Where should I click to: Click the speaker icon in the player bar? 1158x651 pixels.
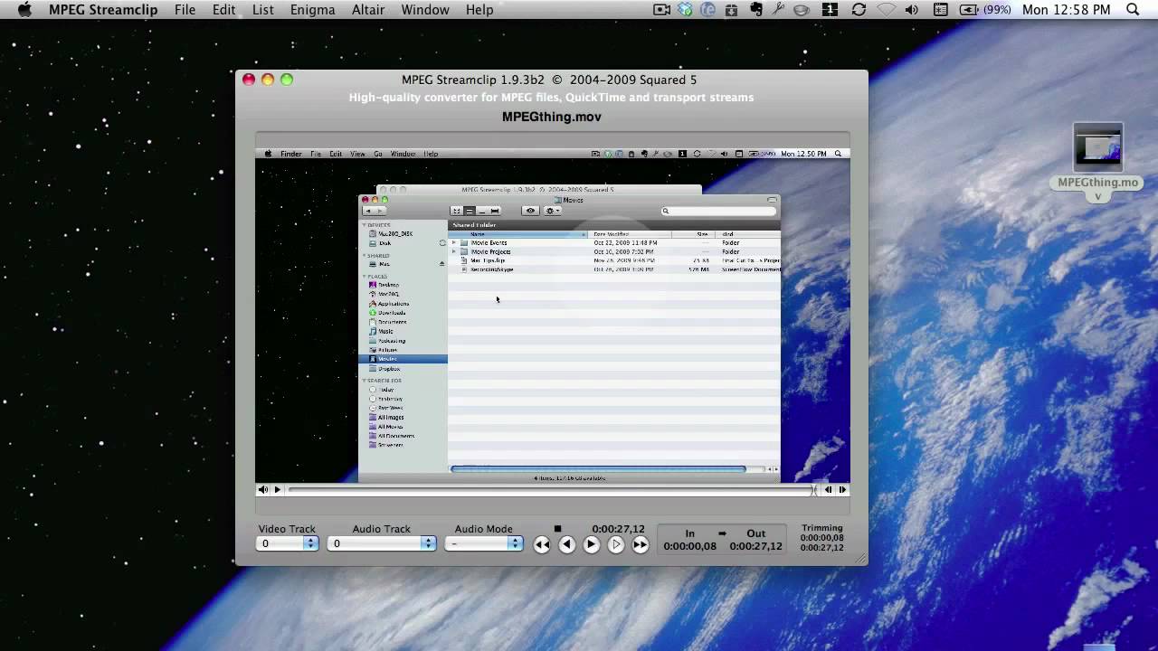click(262, 490)
